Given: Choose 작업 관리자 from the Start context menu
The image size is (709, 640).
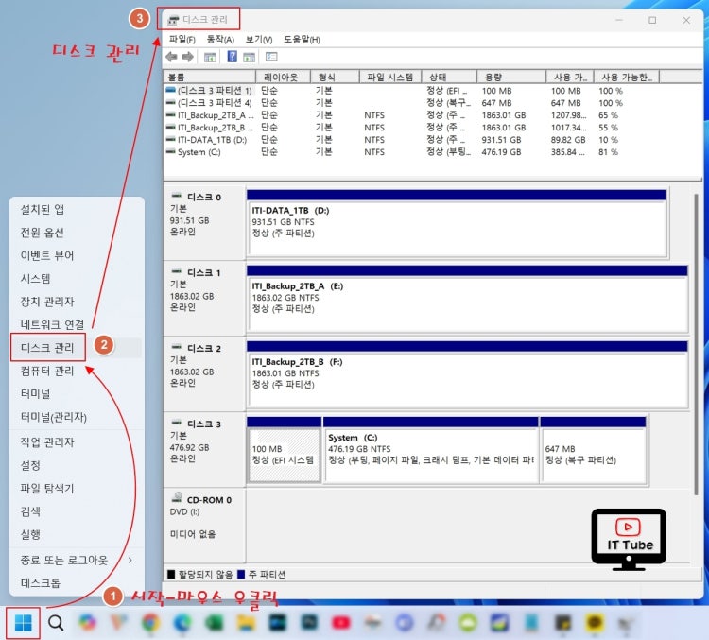Looking at the screenshot, I should [x=47, y=442].
